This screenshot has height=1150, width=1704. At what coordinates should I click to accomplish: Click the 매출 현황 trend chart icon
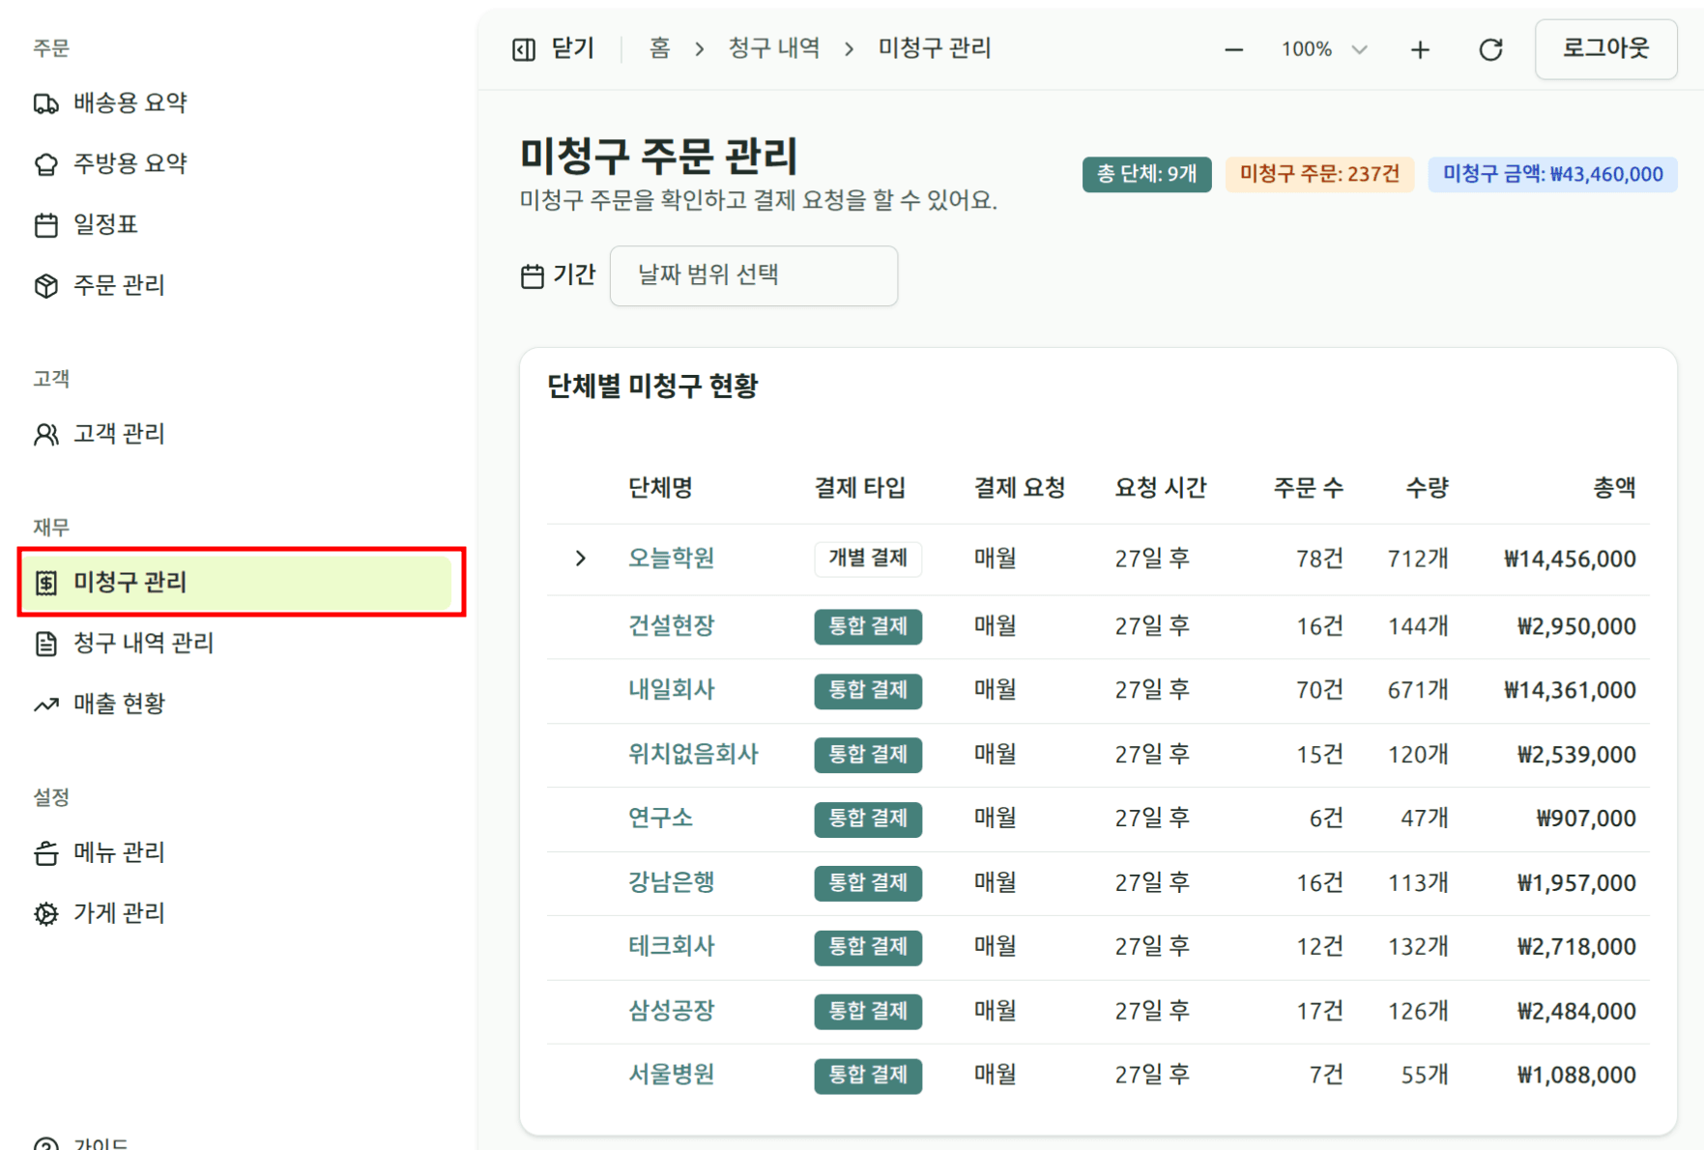[45, 704]
